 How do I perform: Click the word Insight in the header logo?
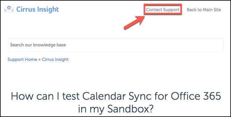pos(48,9)
